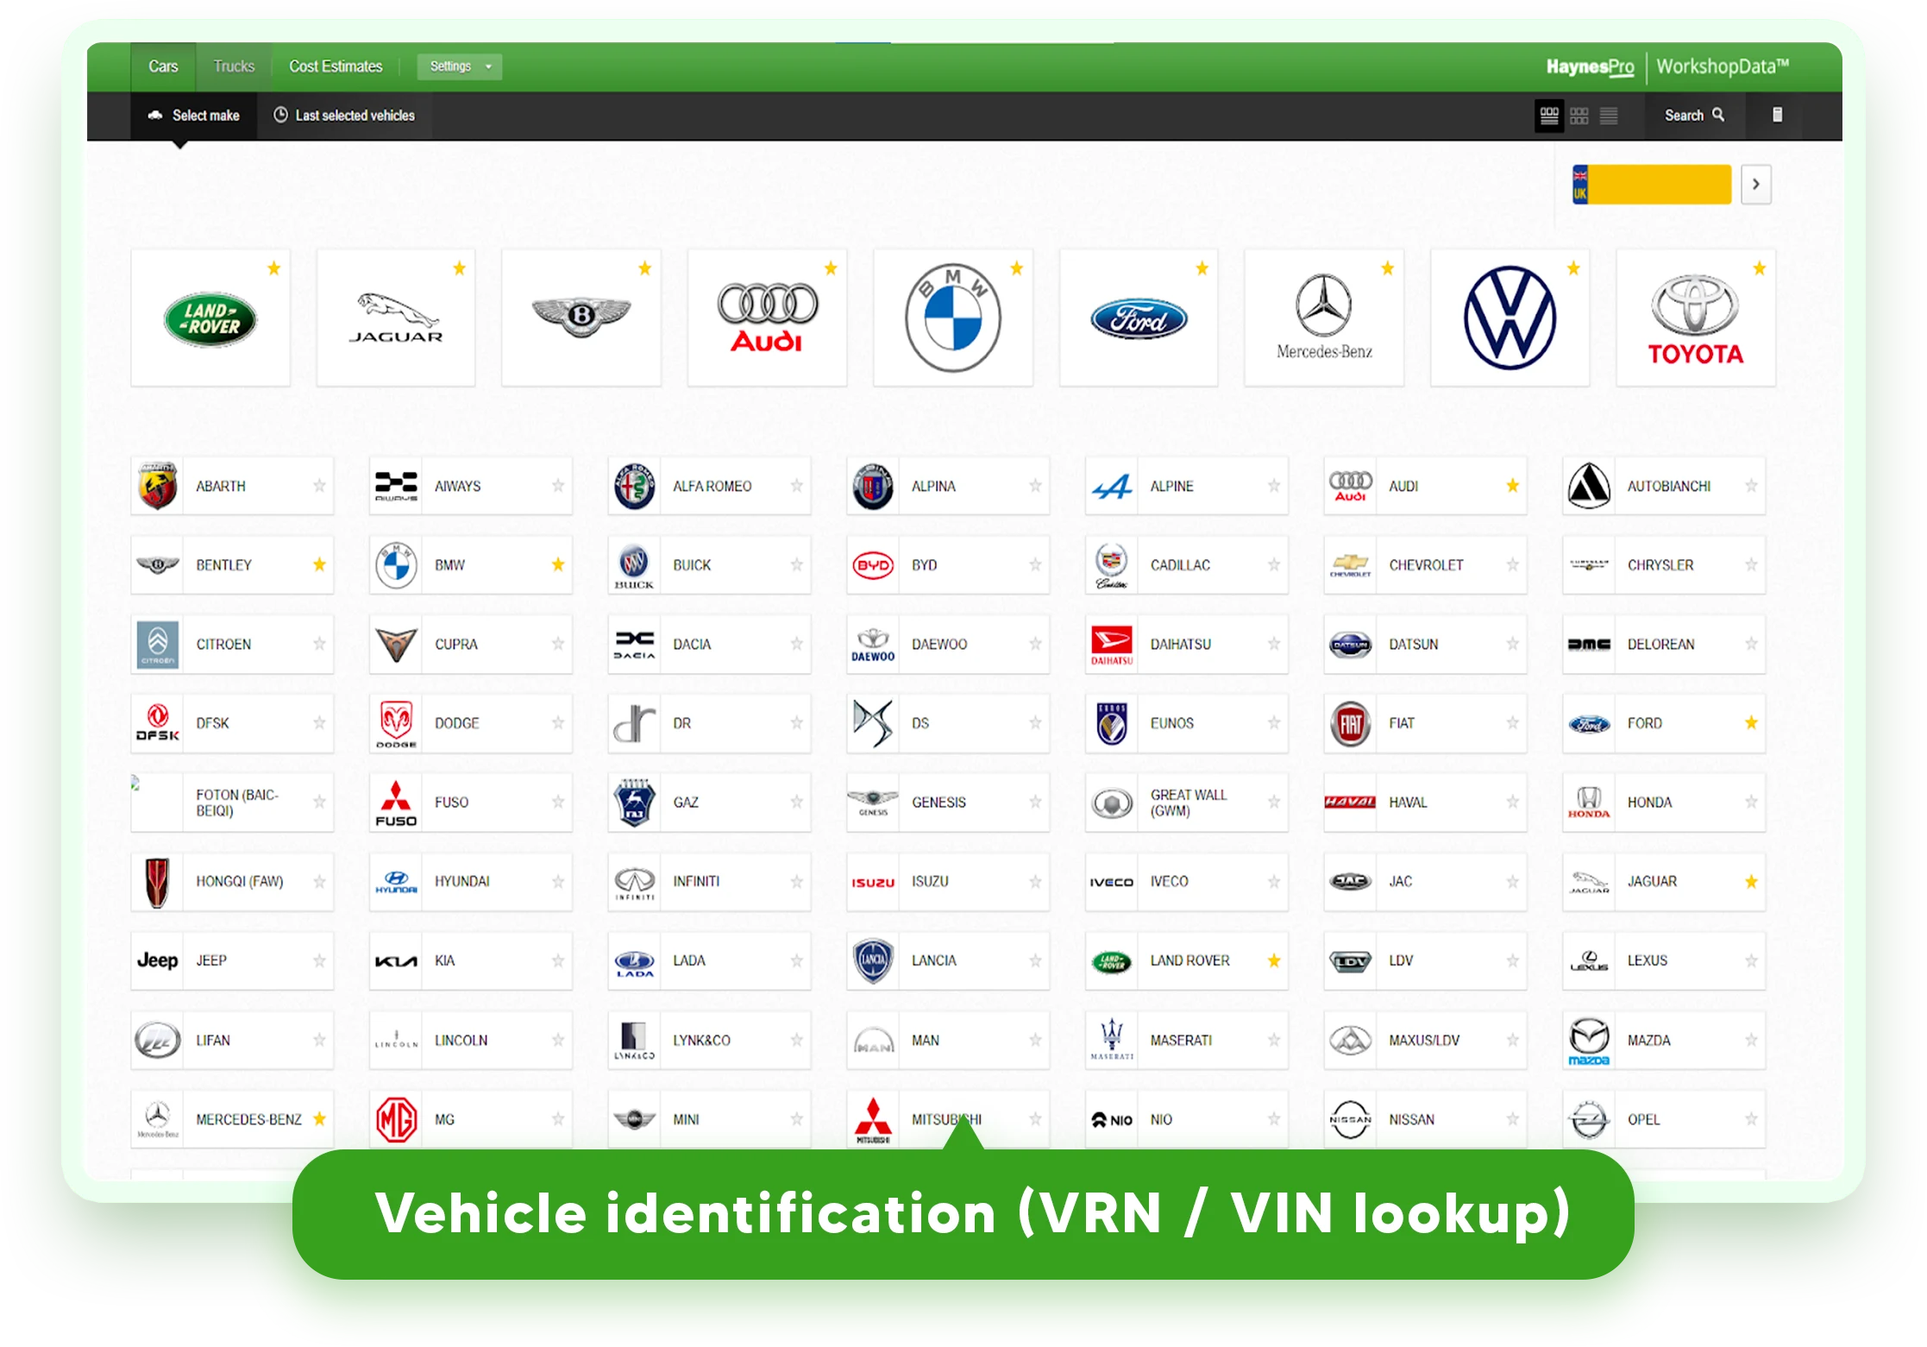This screenshot has height=1347, width=1927.
Task: Select the UK flag country selector
Action: coord(1580,185)
